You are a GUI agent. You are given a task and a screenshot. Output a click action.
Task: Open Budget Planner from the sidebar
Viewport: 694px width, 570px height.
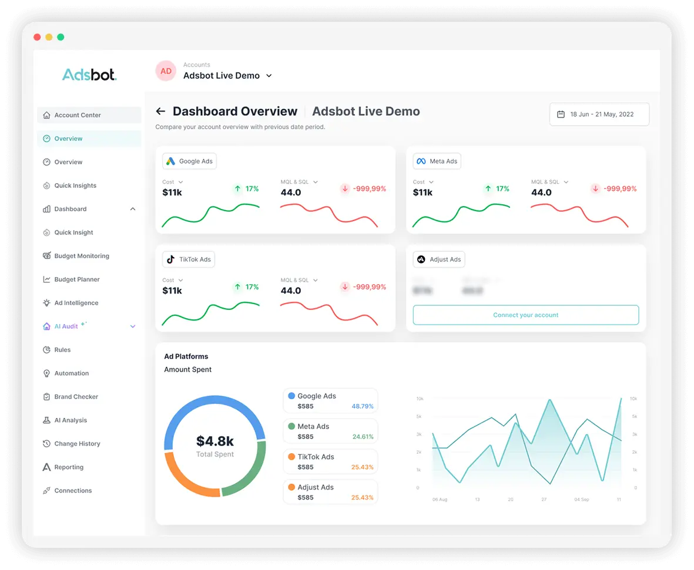(77, 279)
